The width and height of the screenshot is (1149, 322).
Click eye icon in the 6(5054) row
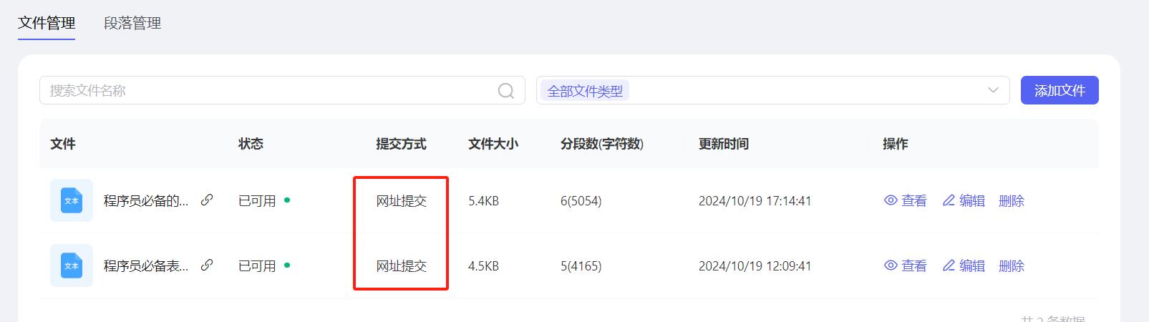pyautogui.click(x=891, y=200)
